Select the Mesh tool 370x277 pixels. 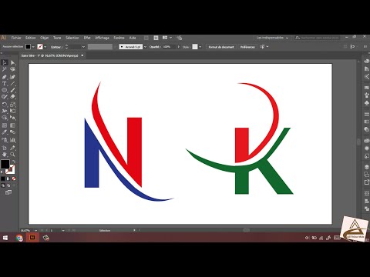5,125
